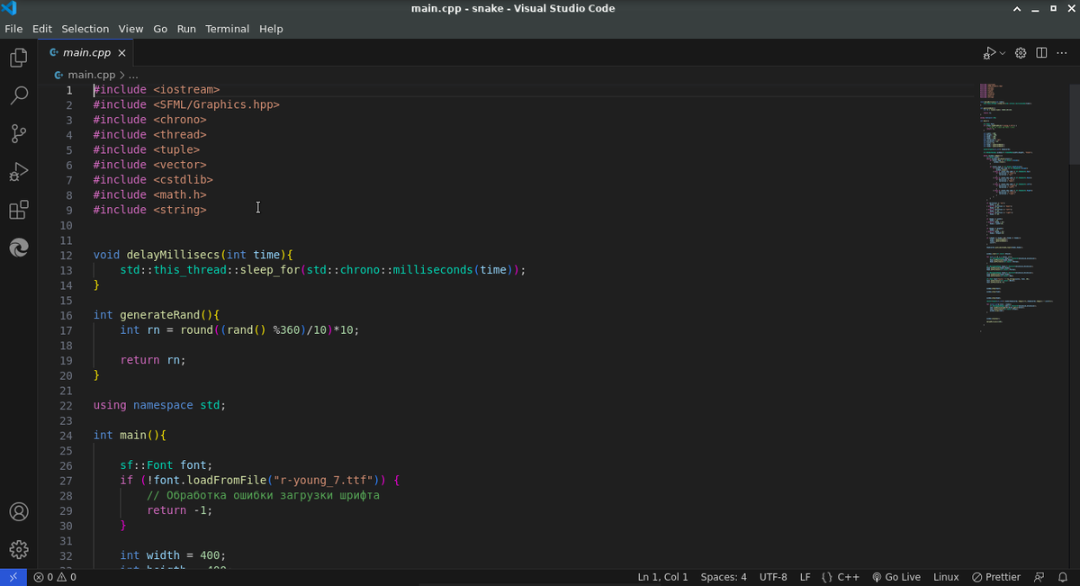Click the delayMillisecs function name

click(172, 255)
